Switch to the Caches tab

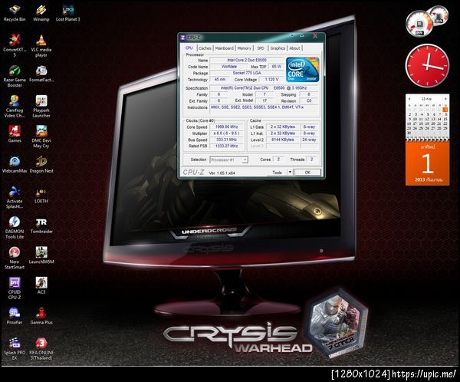tap(205, 48)
